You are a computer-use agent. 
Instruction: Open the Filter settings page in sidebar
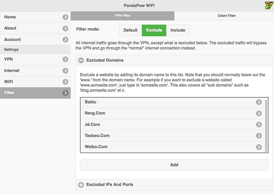point(34,93)
